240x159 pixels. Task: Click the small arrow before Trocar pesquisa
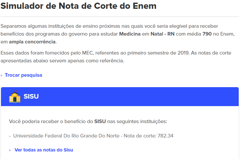click(2, 75)
